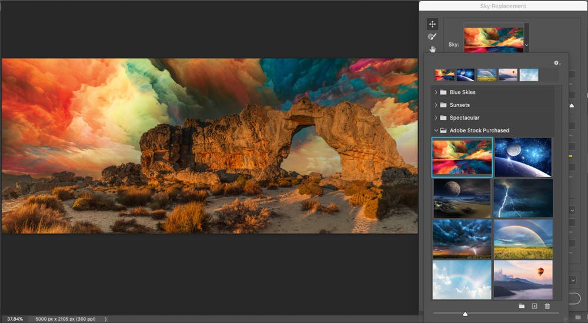
Task: Pick the rainbow over field sky
Action: [523, 239]
